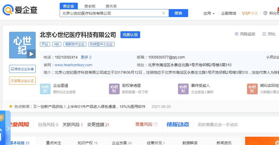Expand 更多 2 phone numbers
The width and height of the screenshot is (279, 145).
pyautogui.click(x=86, y=57)
